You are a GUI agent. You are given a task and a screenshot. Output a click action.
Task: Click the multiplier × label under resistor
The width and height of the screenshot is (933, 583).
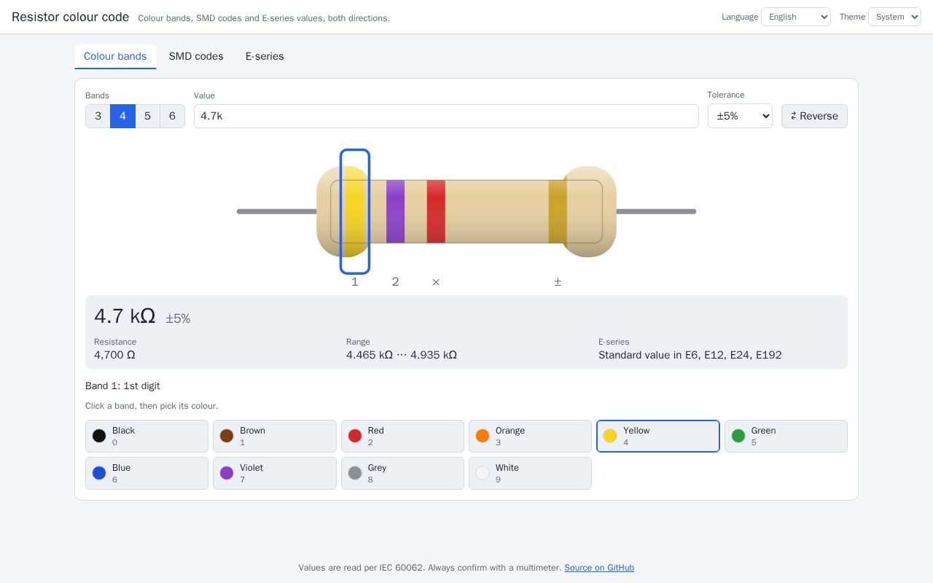click(x=436, y=282)
